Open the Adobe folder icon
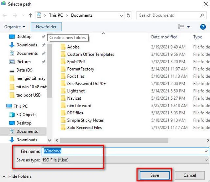 click(63, 47)
